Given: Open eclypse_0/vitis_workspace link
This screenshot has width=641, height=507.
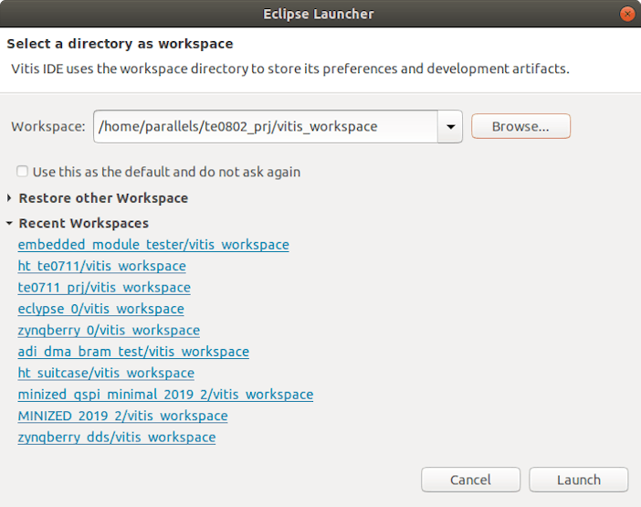Looking at the screenshot, I should tap(100, 309).
